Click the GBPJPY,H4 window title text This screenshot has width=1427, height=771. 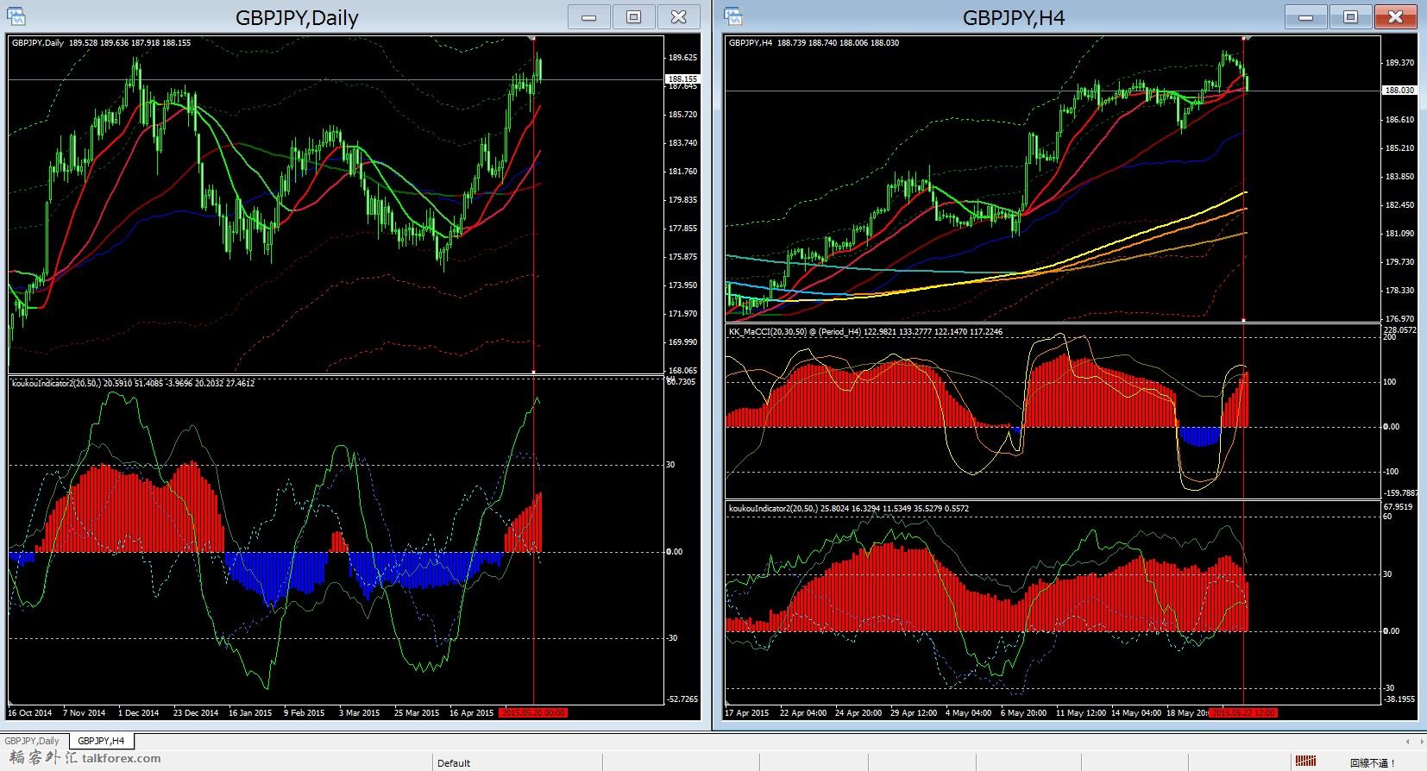click(1014, 17)
